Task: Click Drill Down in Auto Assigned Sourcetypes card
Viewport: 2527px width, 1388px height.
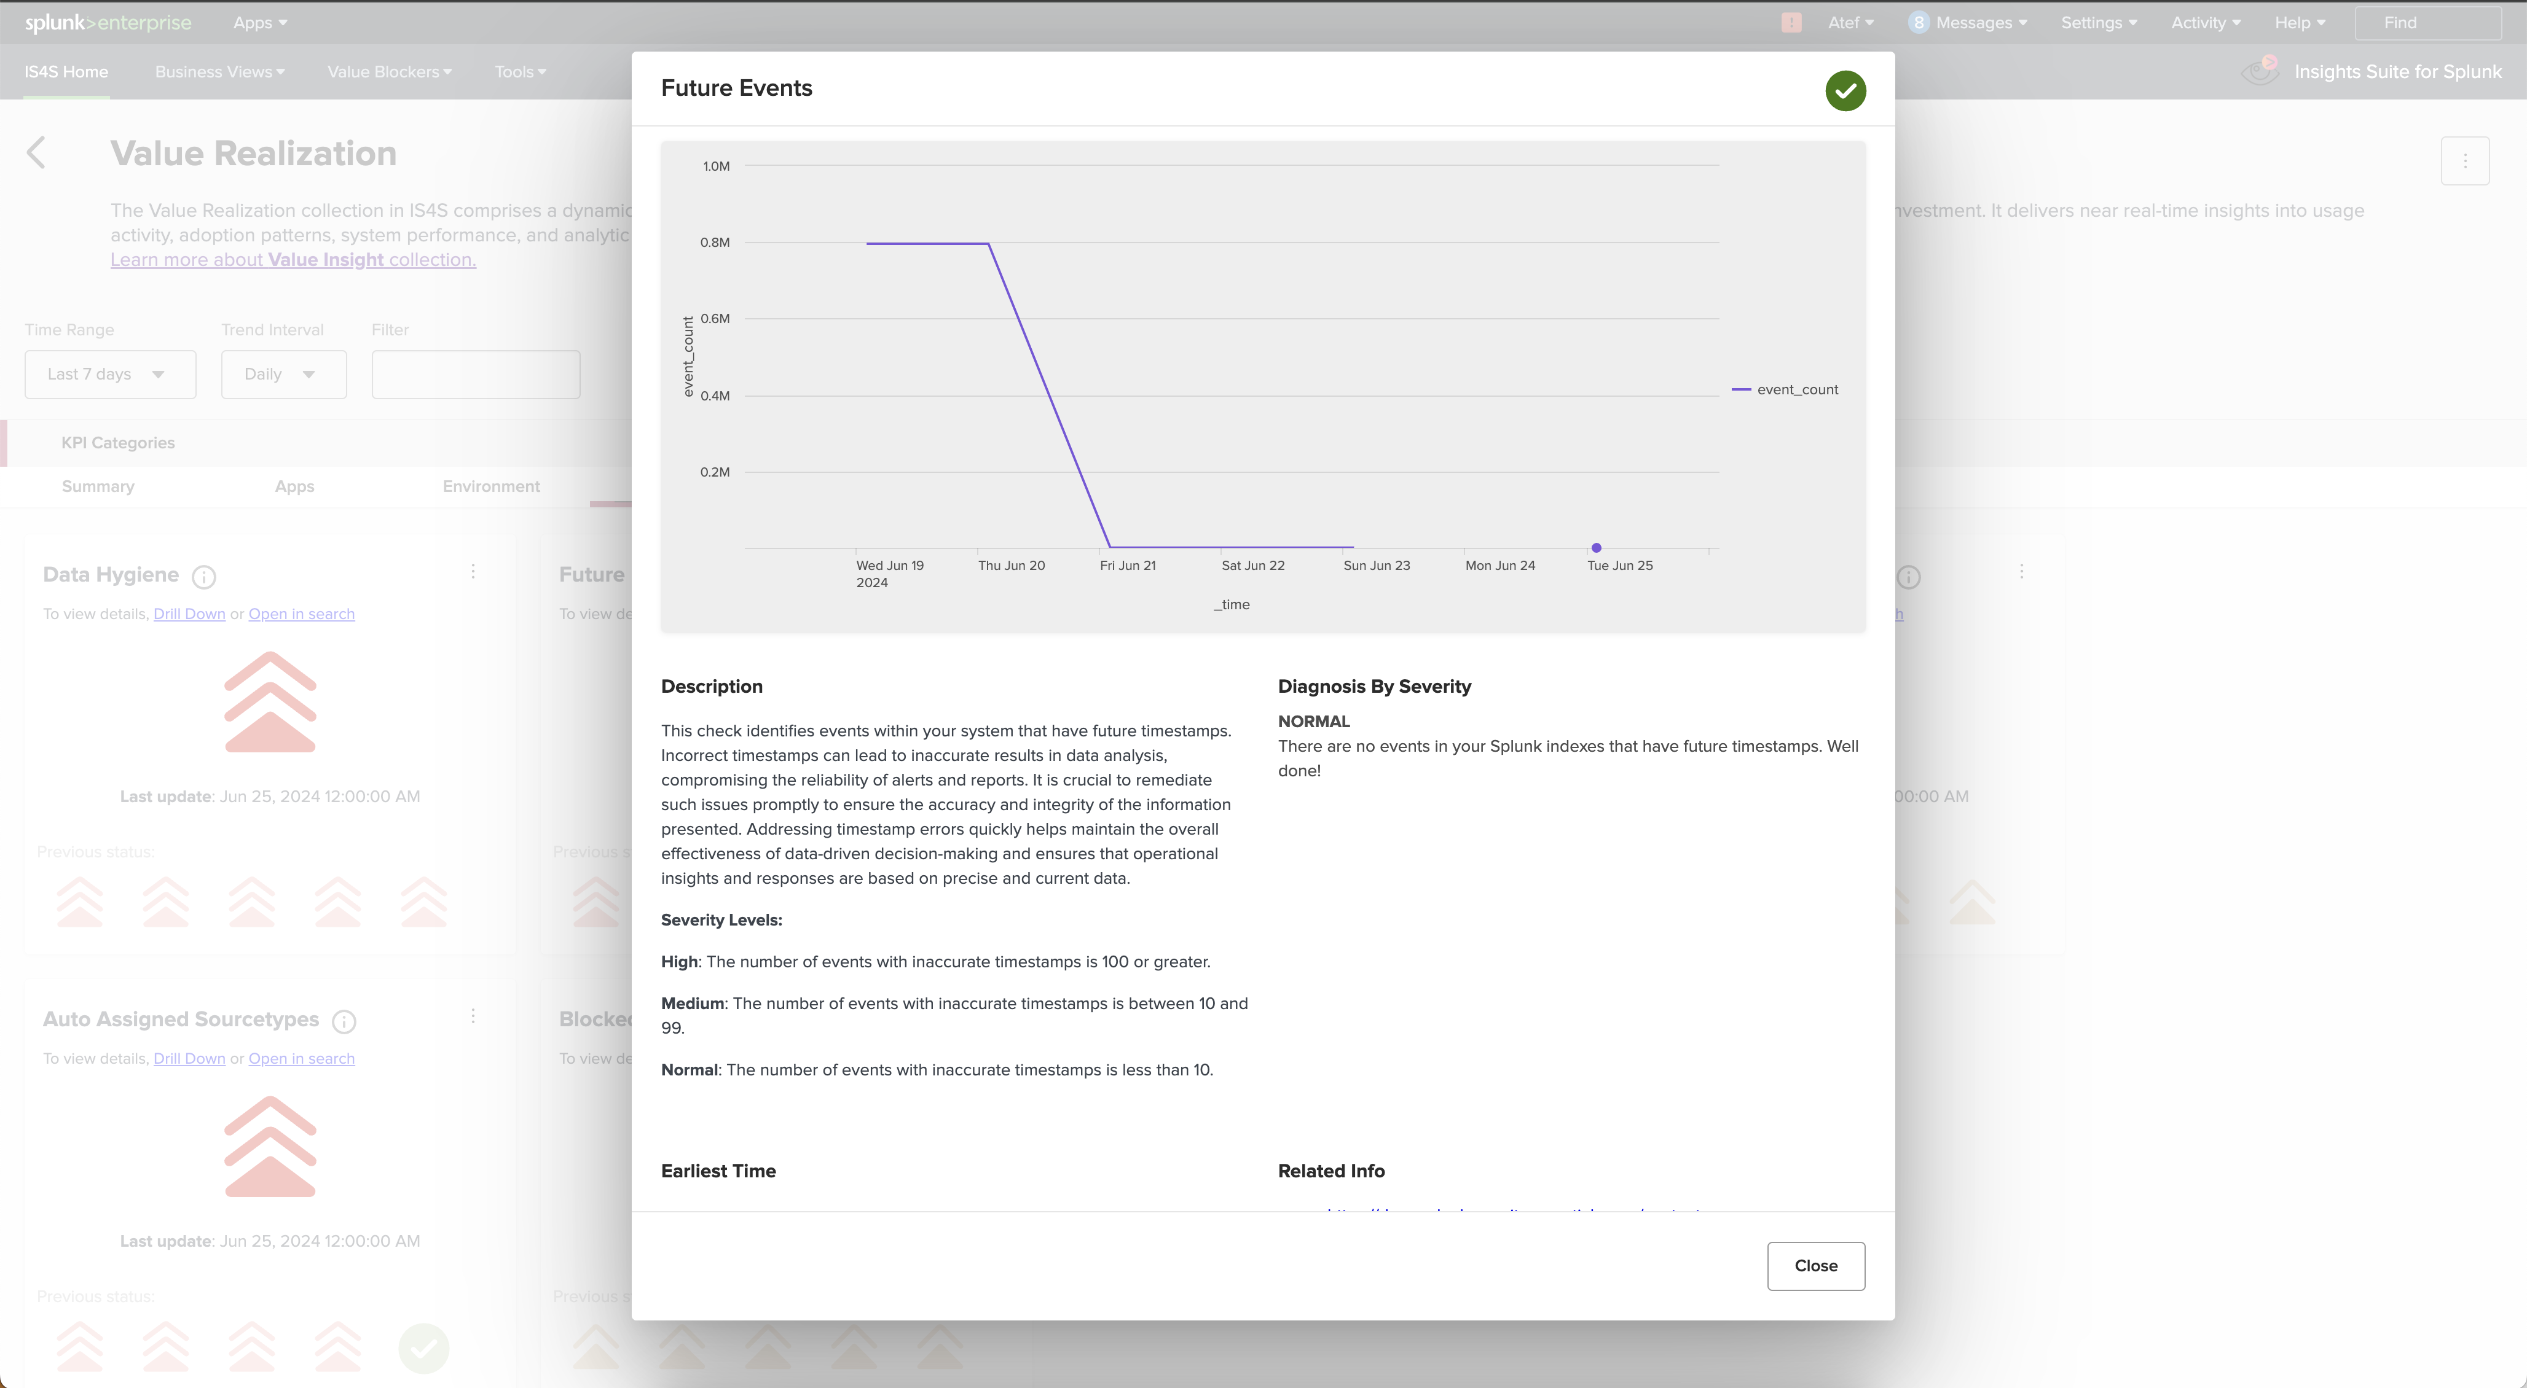Action: click(189, 1059)
